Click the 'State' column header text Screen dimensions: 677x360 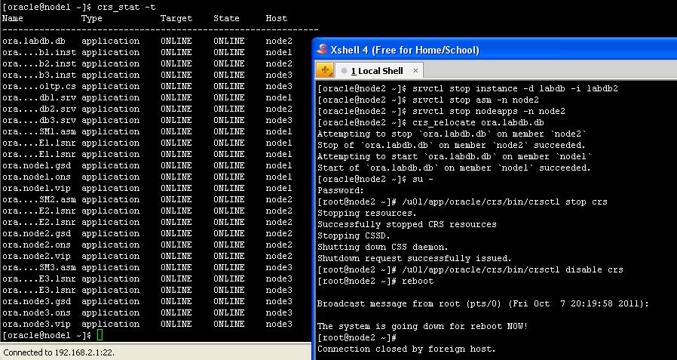coord(226,18)
